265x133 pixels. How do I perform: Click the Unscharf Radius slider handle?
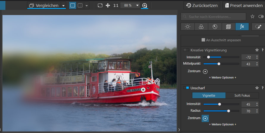228,111
